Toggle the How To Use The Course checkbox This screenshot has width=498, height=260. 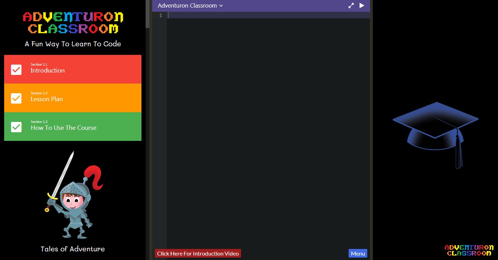click(16, 127)
